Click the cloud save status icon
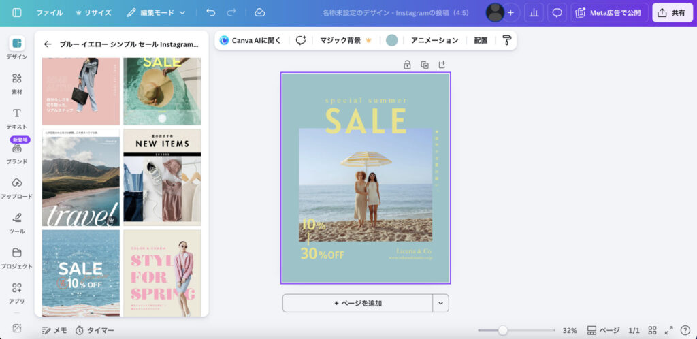This screenshot has width=697, height=339. 259,12
